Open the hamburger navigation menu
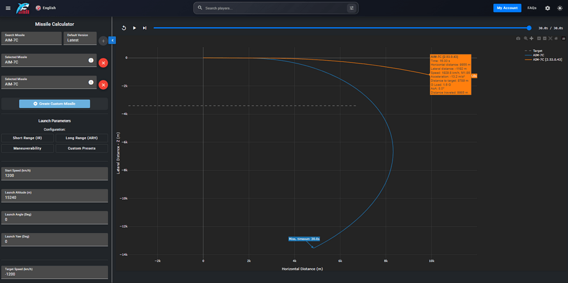Screen dimensions: 568x283 click(x=8, y=8)
